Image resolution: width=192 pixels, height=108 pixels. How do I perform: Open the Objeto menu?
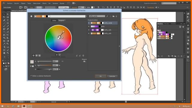click(23, 3)
